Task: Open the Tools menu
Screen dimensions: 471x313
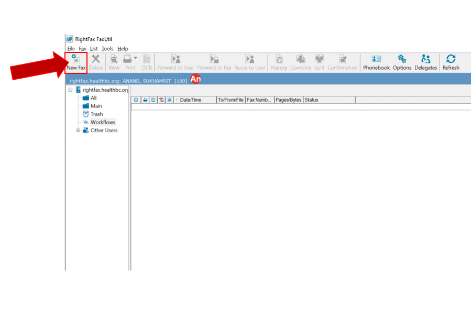Action: point(107,48)
